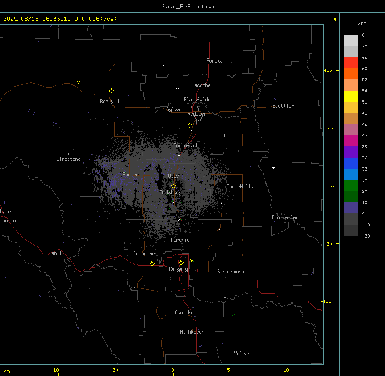Click the lightest gray 70–80 dBZ swatch
Image resolution: width=385 pixels, height=376 pixels.
click(351, 40)
